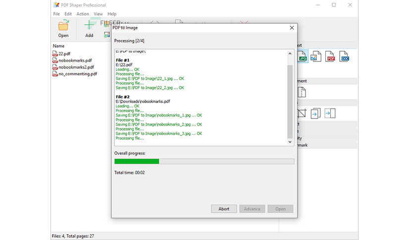Abort the PDF to Image conversion

[x=224, y=209]
